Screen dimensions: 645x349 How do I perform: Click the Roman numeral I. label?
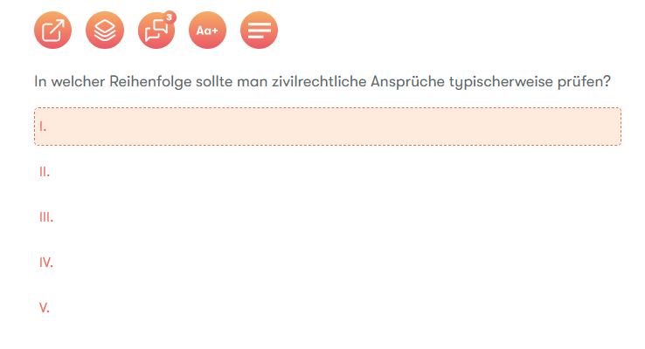point(43,127)
